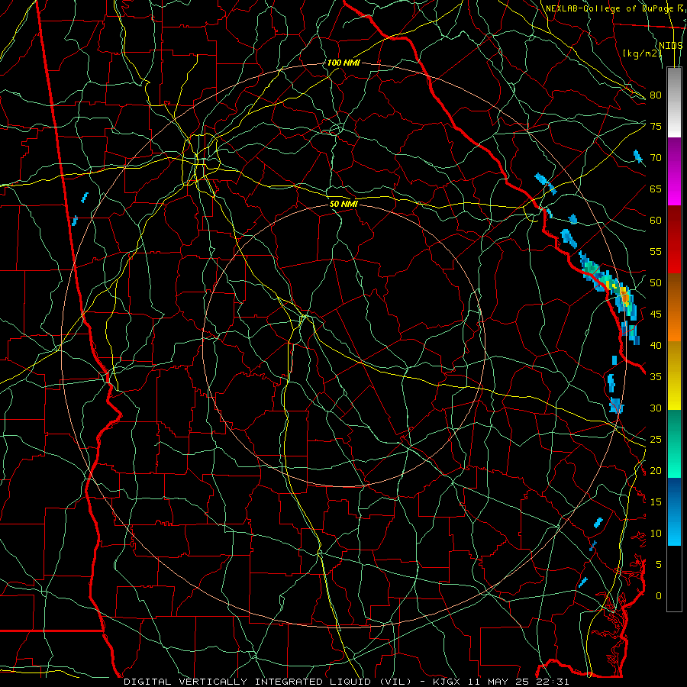The height and width of the screenshot is (687, 687).
Task: Click the "100 NMI" range ring label
Action: pos(343,63)
